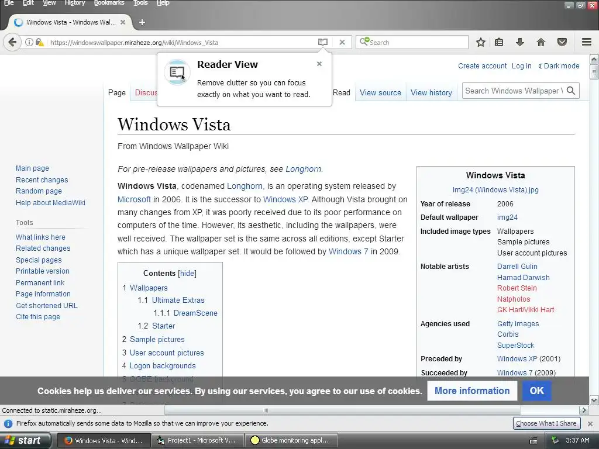Open Random page sidebar link
599x449 pixels.
point(39,191)
